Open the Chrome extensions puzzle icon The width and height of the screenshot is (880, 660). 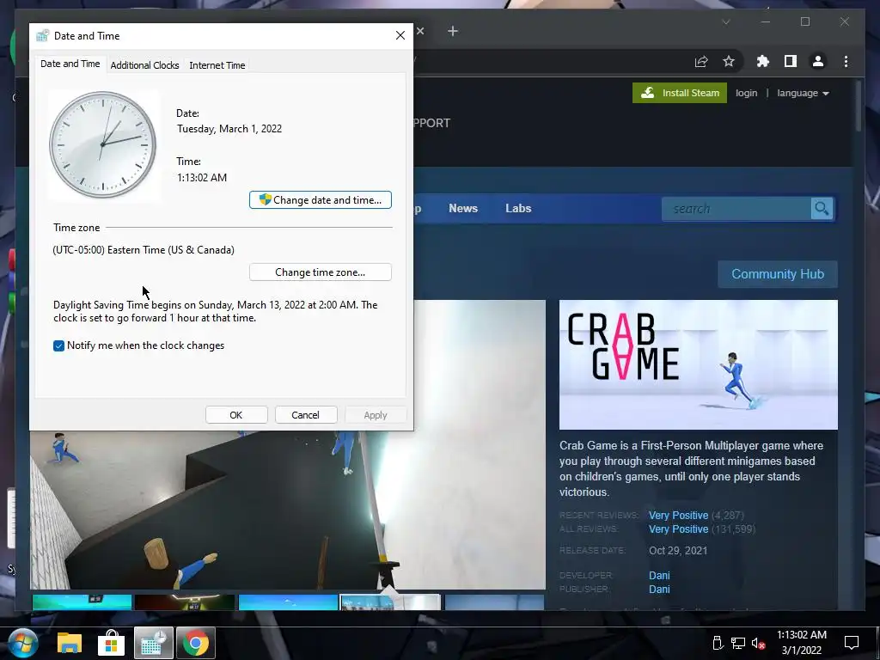point(763,61)
